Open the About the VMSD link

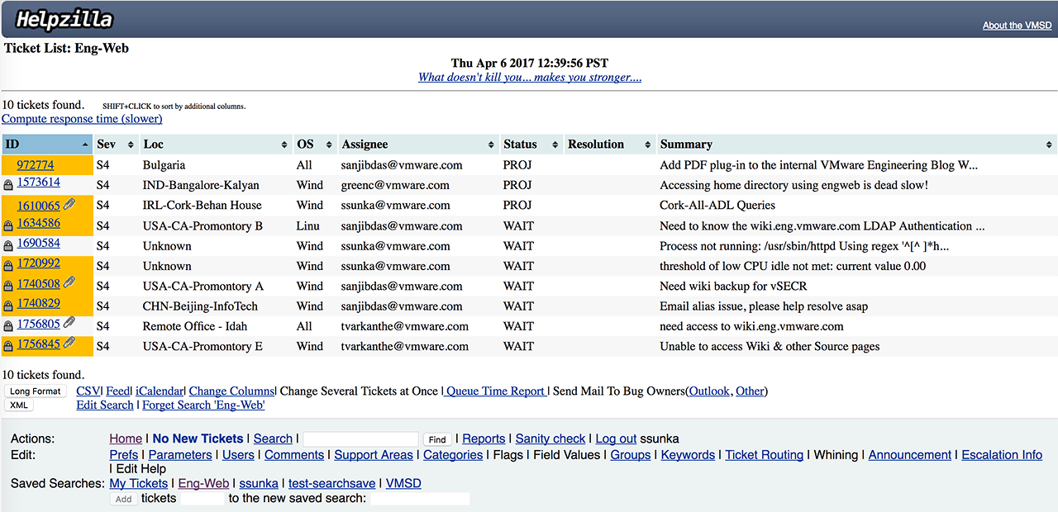[x=1017, y=26]
